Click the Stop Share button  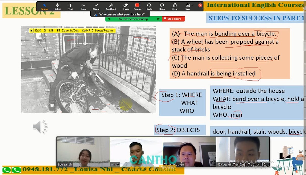(x=174, y=19)
